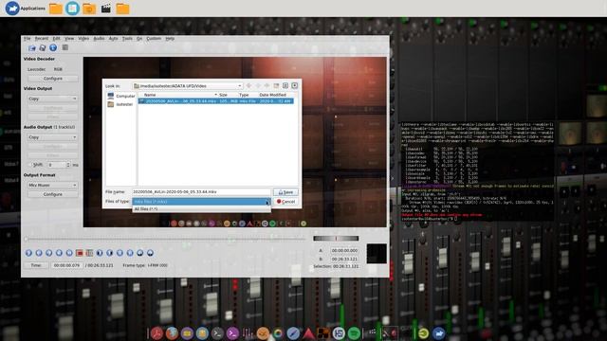
Task: Set start marker A red icon
Action: pyautogui.click(x=80, y=253)
